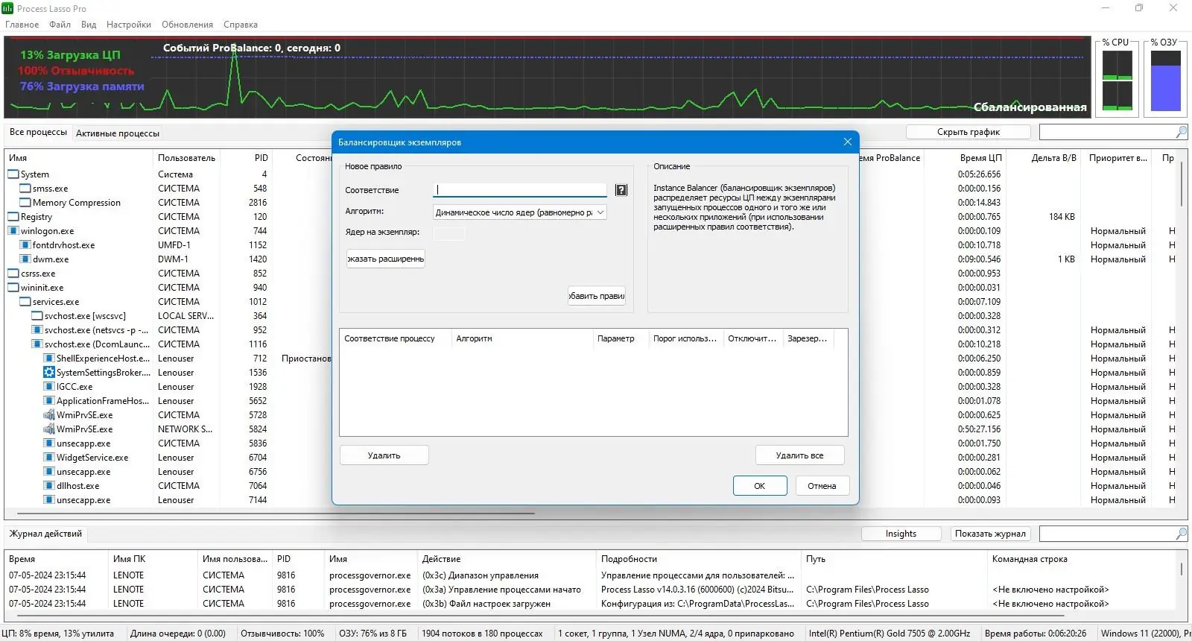Click the Process Lasso Pro title bar icon
Image resolution: width=1192 pixels, height=641 pixels.
pyautogui.click(x=7, y=8)
